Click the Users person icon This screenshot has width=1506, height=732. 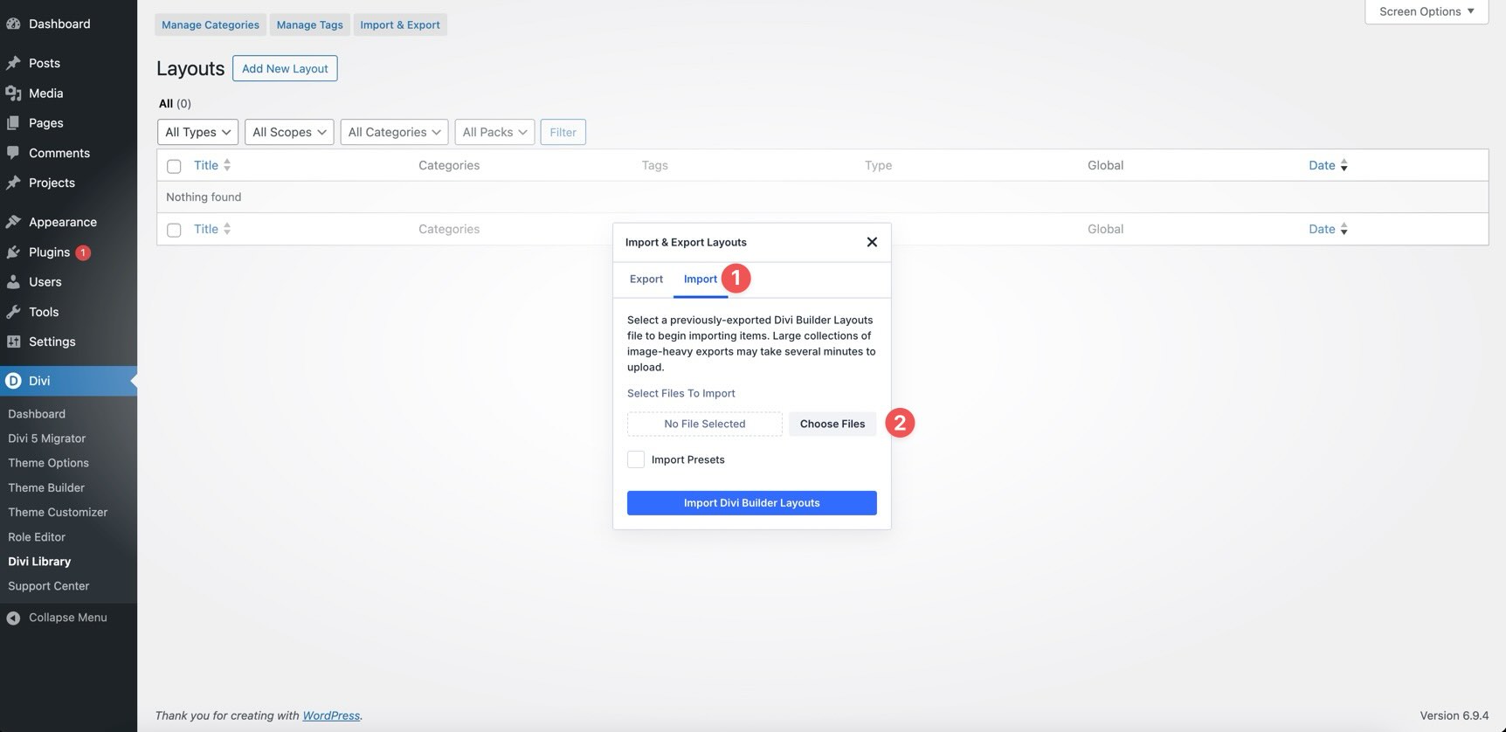click(13, 282)
